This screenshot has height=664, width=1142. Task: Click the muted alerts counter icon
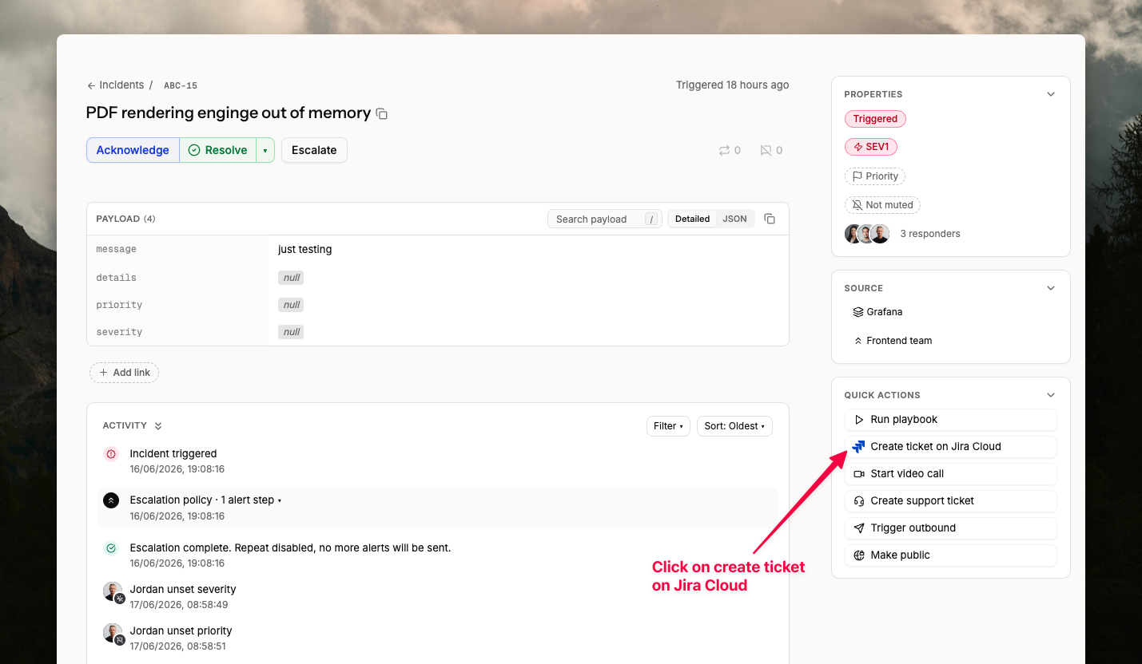(x=766, y=150)
